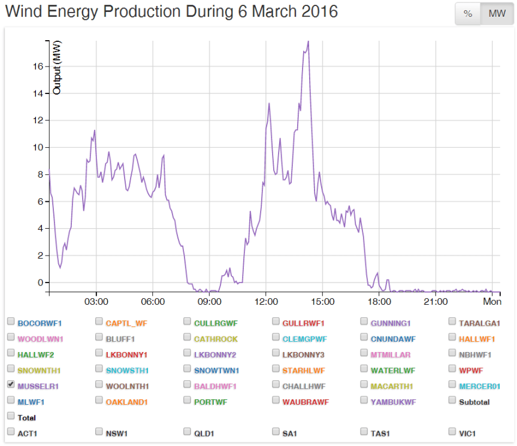Tick the CAPTL_WF checkbox
Viewport: 517px width, 446px height.
click(x=99, y=322)
